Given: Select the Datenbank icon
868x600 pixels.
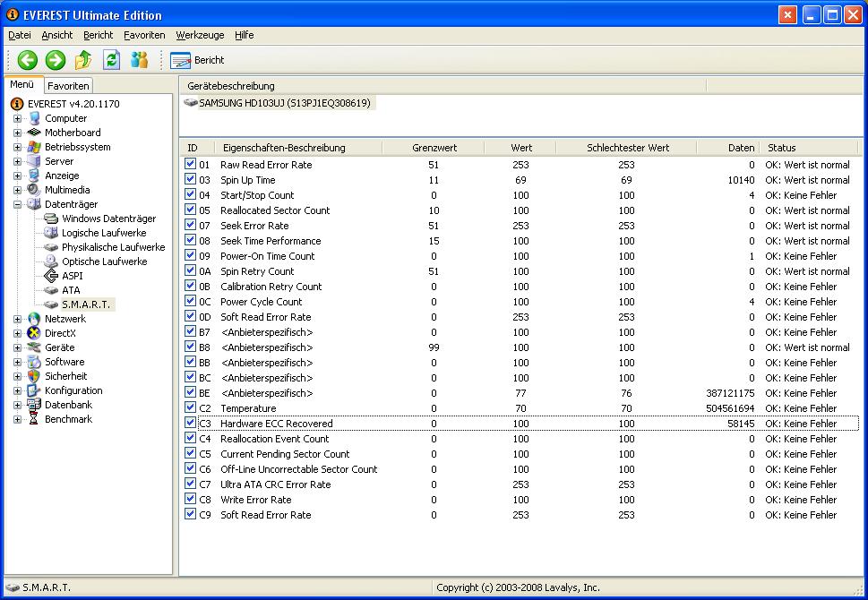Looking at the screenshot, I should (34, 405).
